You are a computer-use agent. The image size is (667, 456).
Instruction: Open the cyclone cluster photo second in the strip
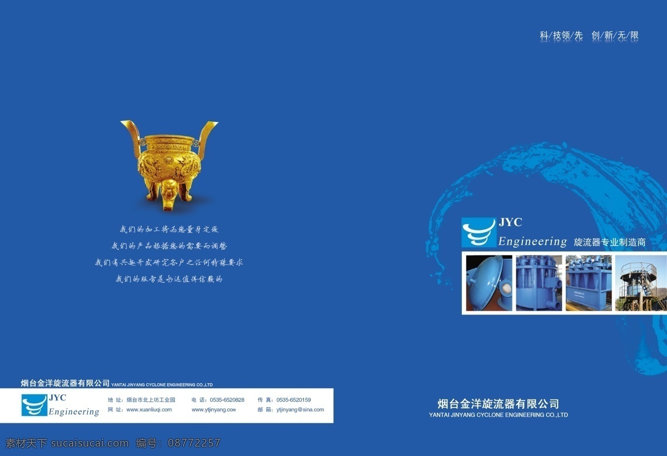[539, 283]
